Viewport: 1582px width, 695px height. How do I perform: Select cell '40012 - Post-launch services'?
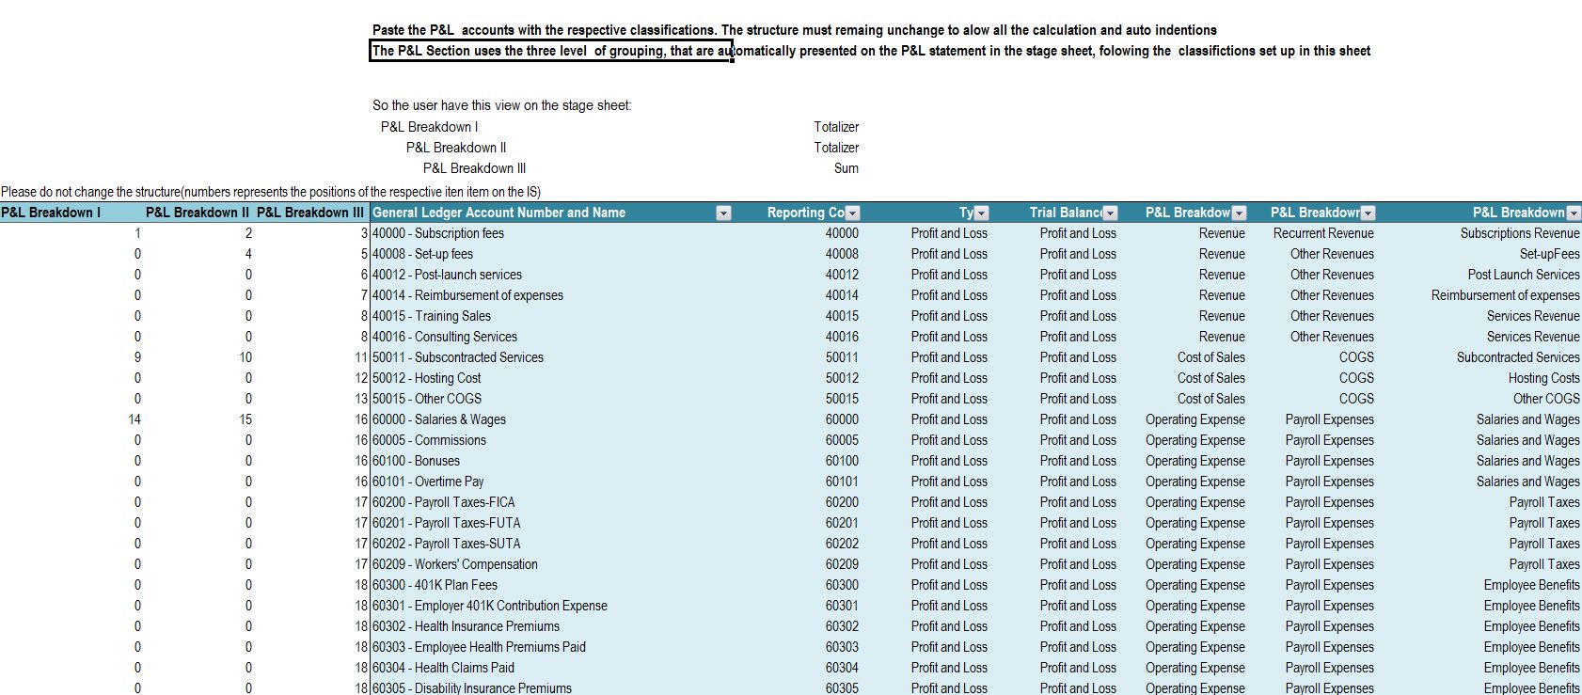[x=551, y=275]
